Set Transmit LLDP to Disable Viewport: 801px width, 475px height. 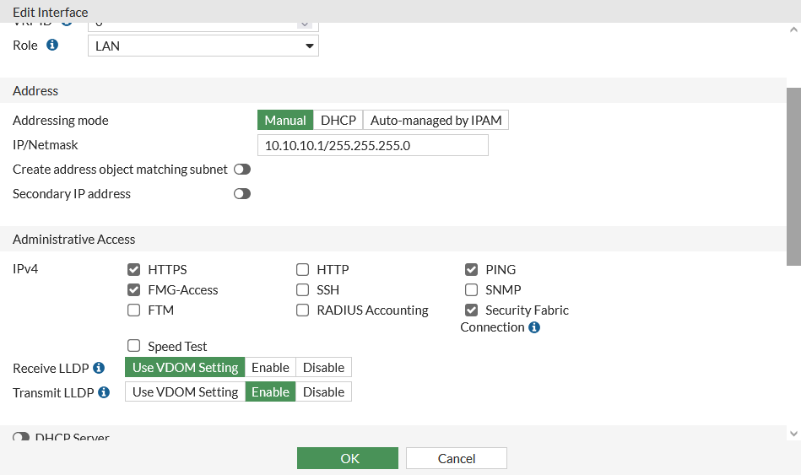(x=323, y=392)
